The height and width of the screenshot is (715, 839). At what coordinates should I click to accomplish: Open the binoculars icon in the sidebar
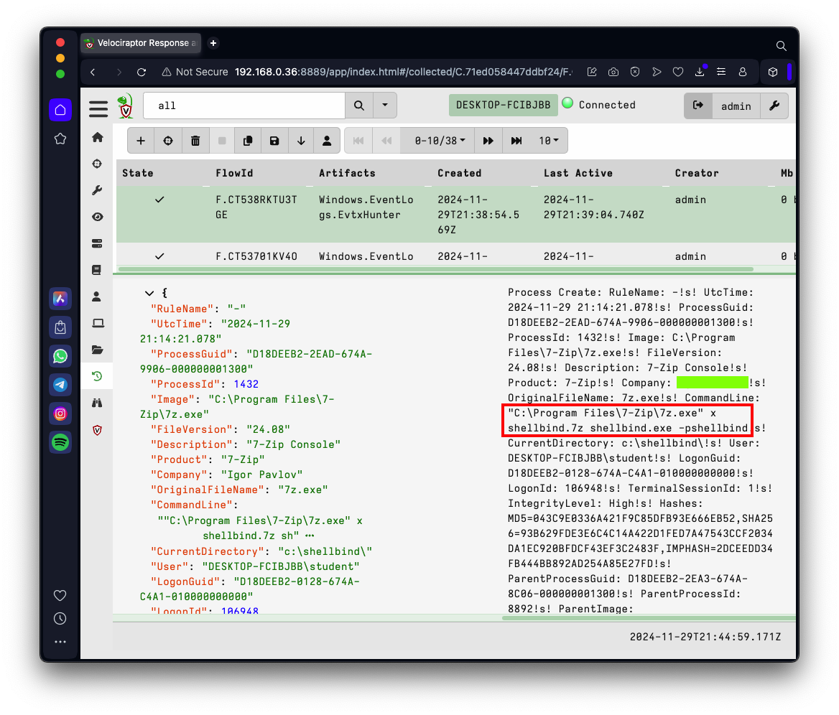pyautogui.click(x=97, y=403)
